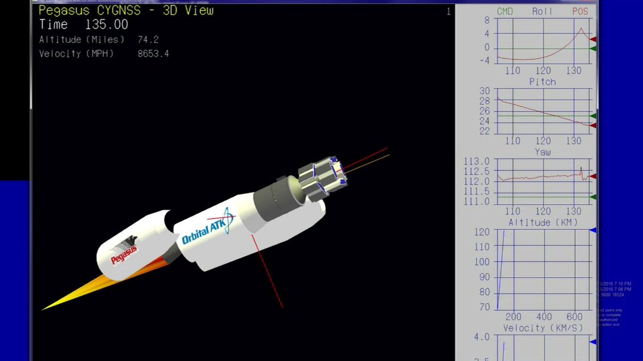Click the "Velocity (MPH)" label

point(77,54)
